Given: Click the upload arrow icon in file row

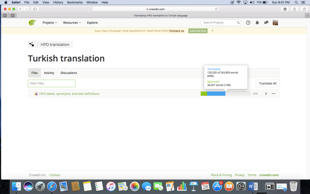Looking at the screenshot, I should [266, 94].
